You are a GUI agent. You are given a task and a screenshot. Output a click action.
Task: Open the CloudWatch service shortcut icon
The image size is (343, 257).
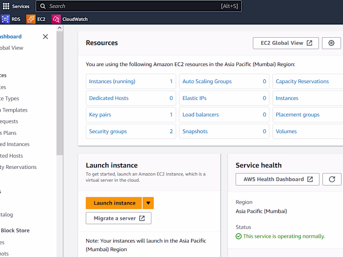56,19
